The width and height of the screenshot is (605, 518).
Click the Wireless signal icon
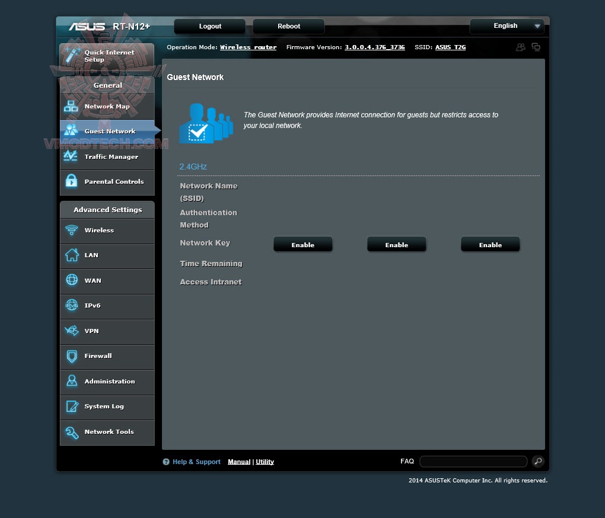point(71,230)
